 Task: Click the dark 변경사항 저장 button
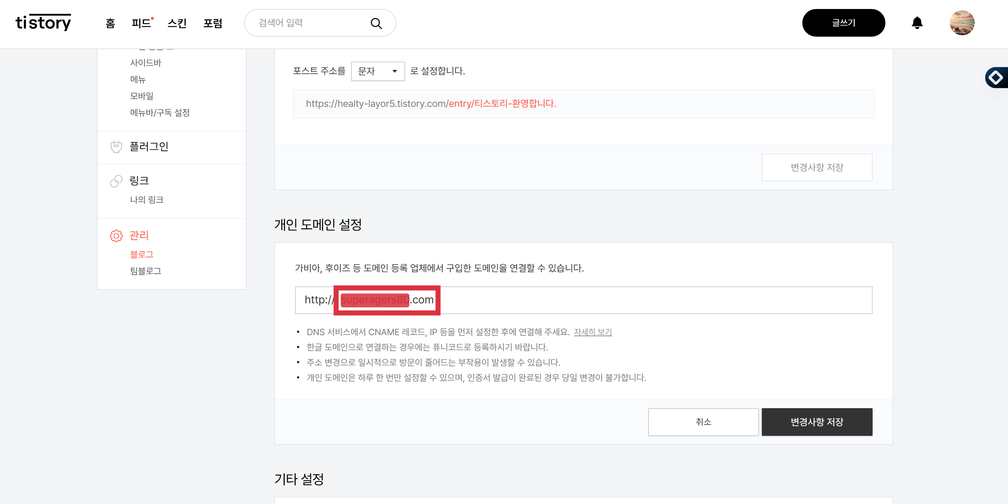[816, 421]
